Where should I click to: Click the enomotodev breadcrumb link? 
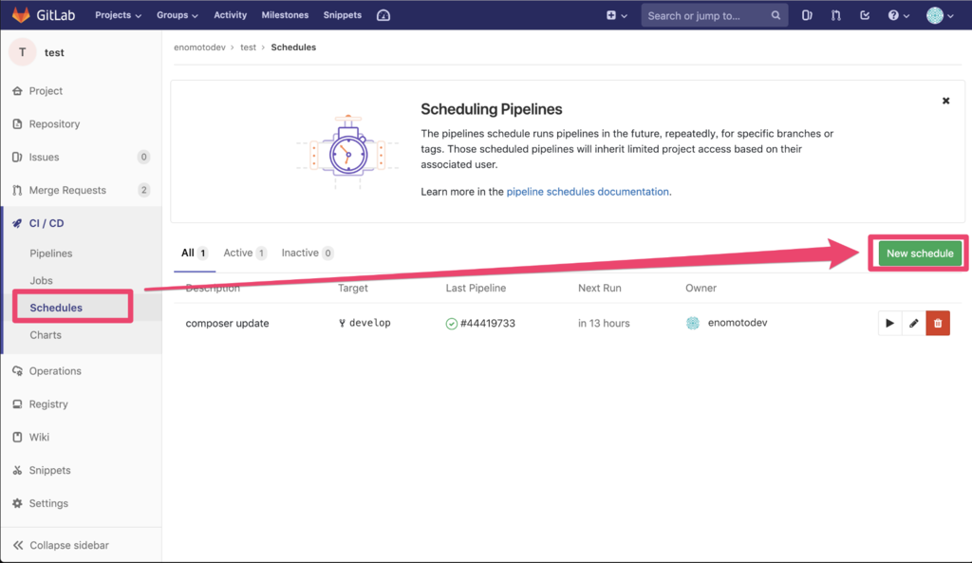point(199,47)
